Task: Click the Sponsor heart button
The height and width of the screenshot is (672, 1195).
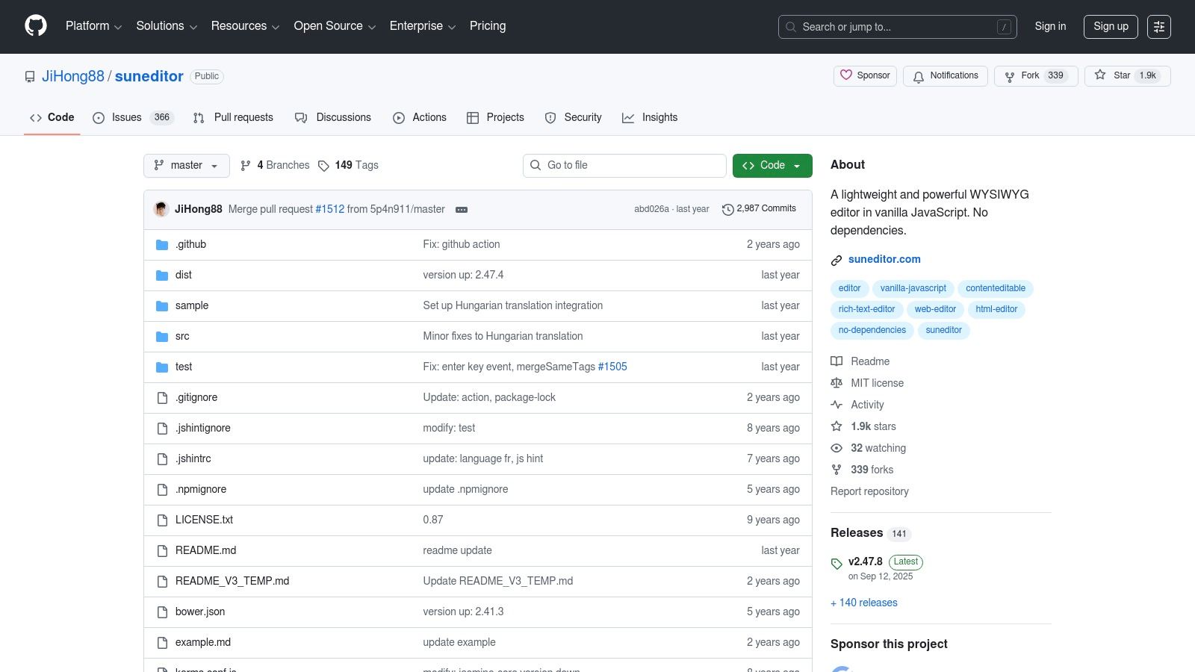Action: (865, 75)
